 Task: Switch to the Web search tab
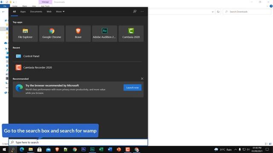pyautogui.click(x=49, y=11)
